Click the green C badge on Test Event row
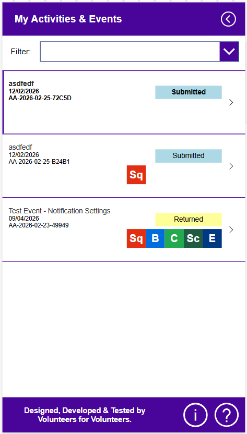 coord(174,238)
